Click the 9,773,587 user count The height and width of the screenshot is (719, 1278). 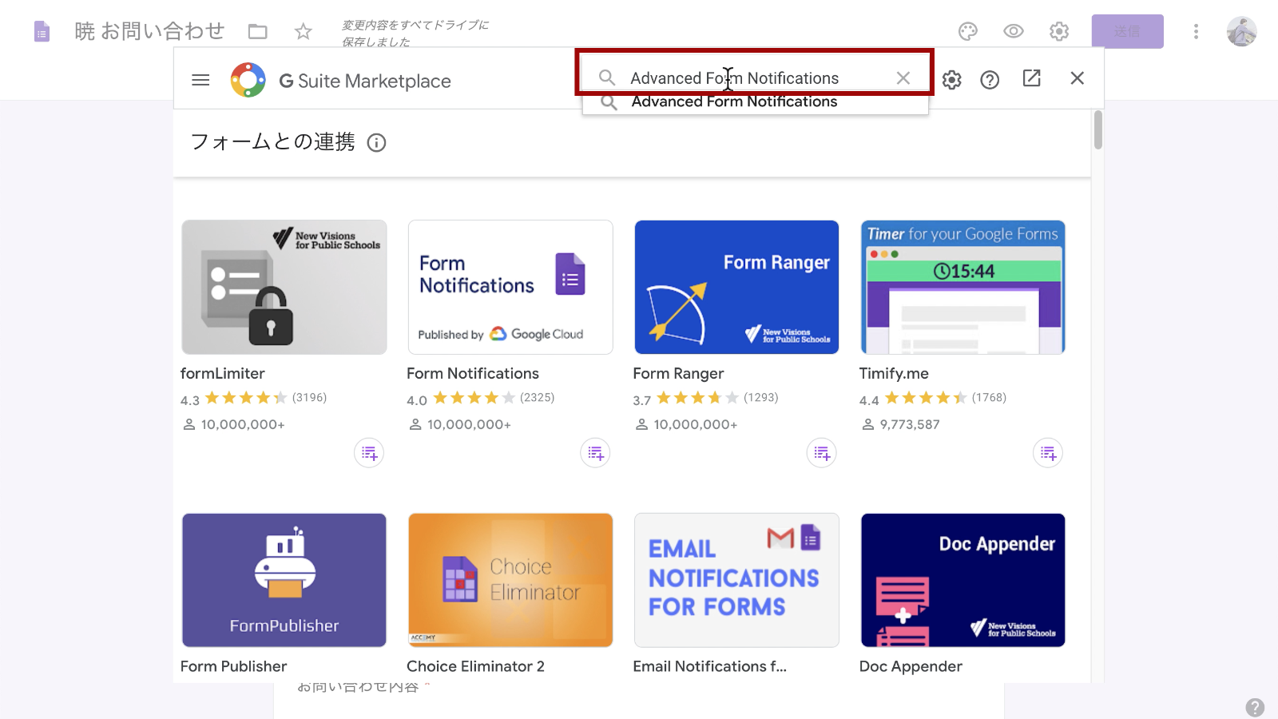(x=909, y=424)
